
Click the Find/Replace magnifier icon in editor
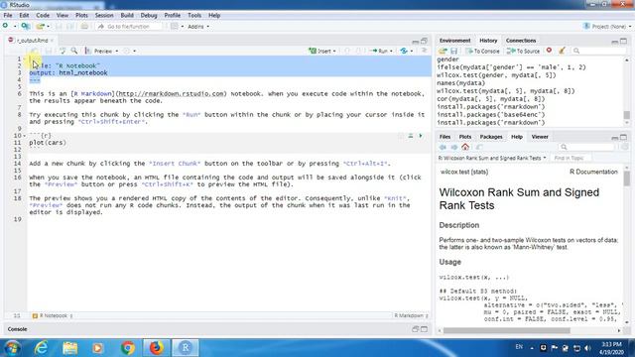(74, 51)
